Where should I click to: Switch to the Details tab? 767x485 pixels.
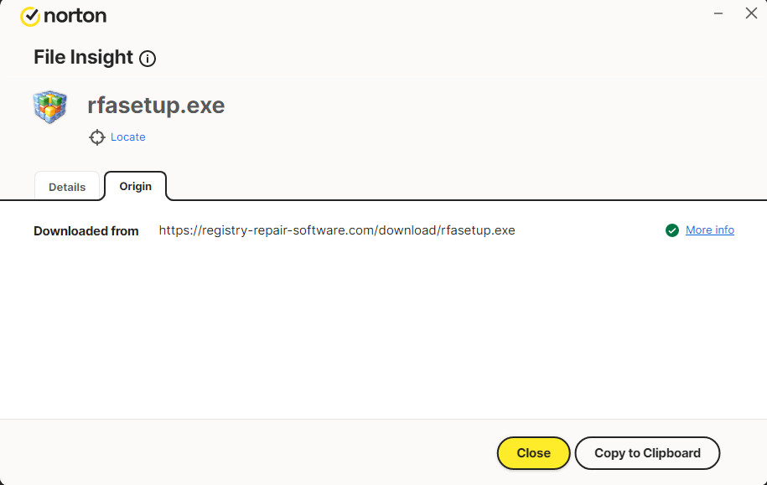(67, 187)
